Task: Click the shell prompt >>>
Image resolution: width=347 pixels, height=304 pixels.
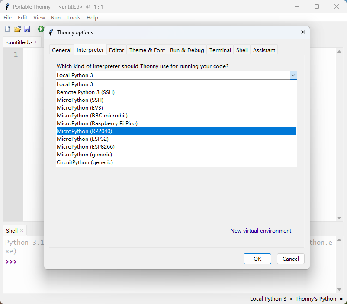Action: tap(11, 262)
